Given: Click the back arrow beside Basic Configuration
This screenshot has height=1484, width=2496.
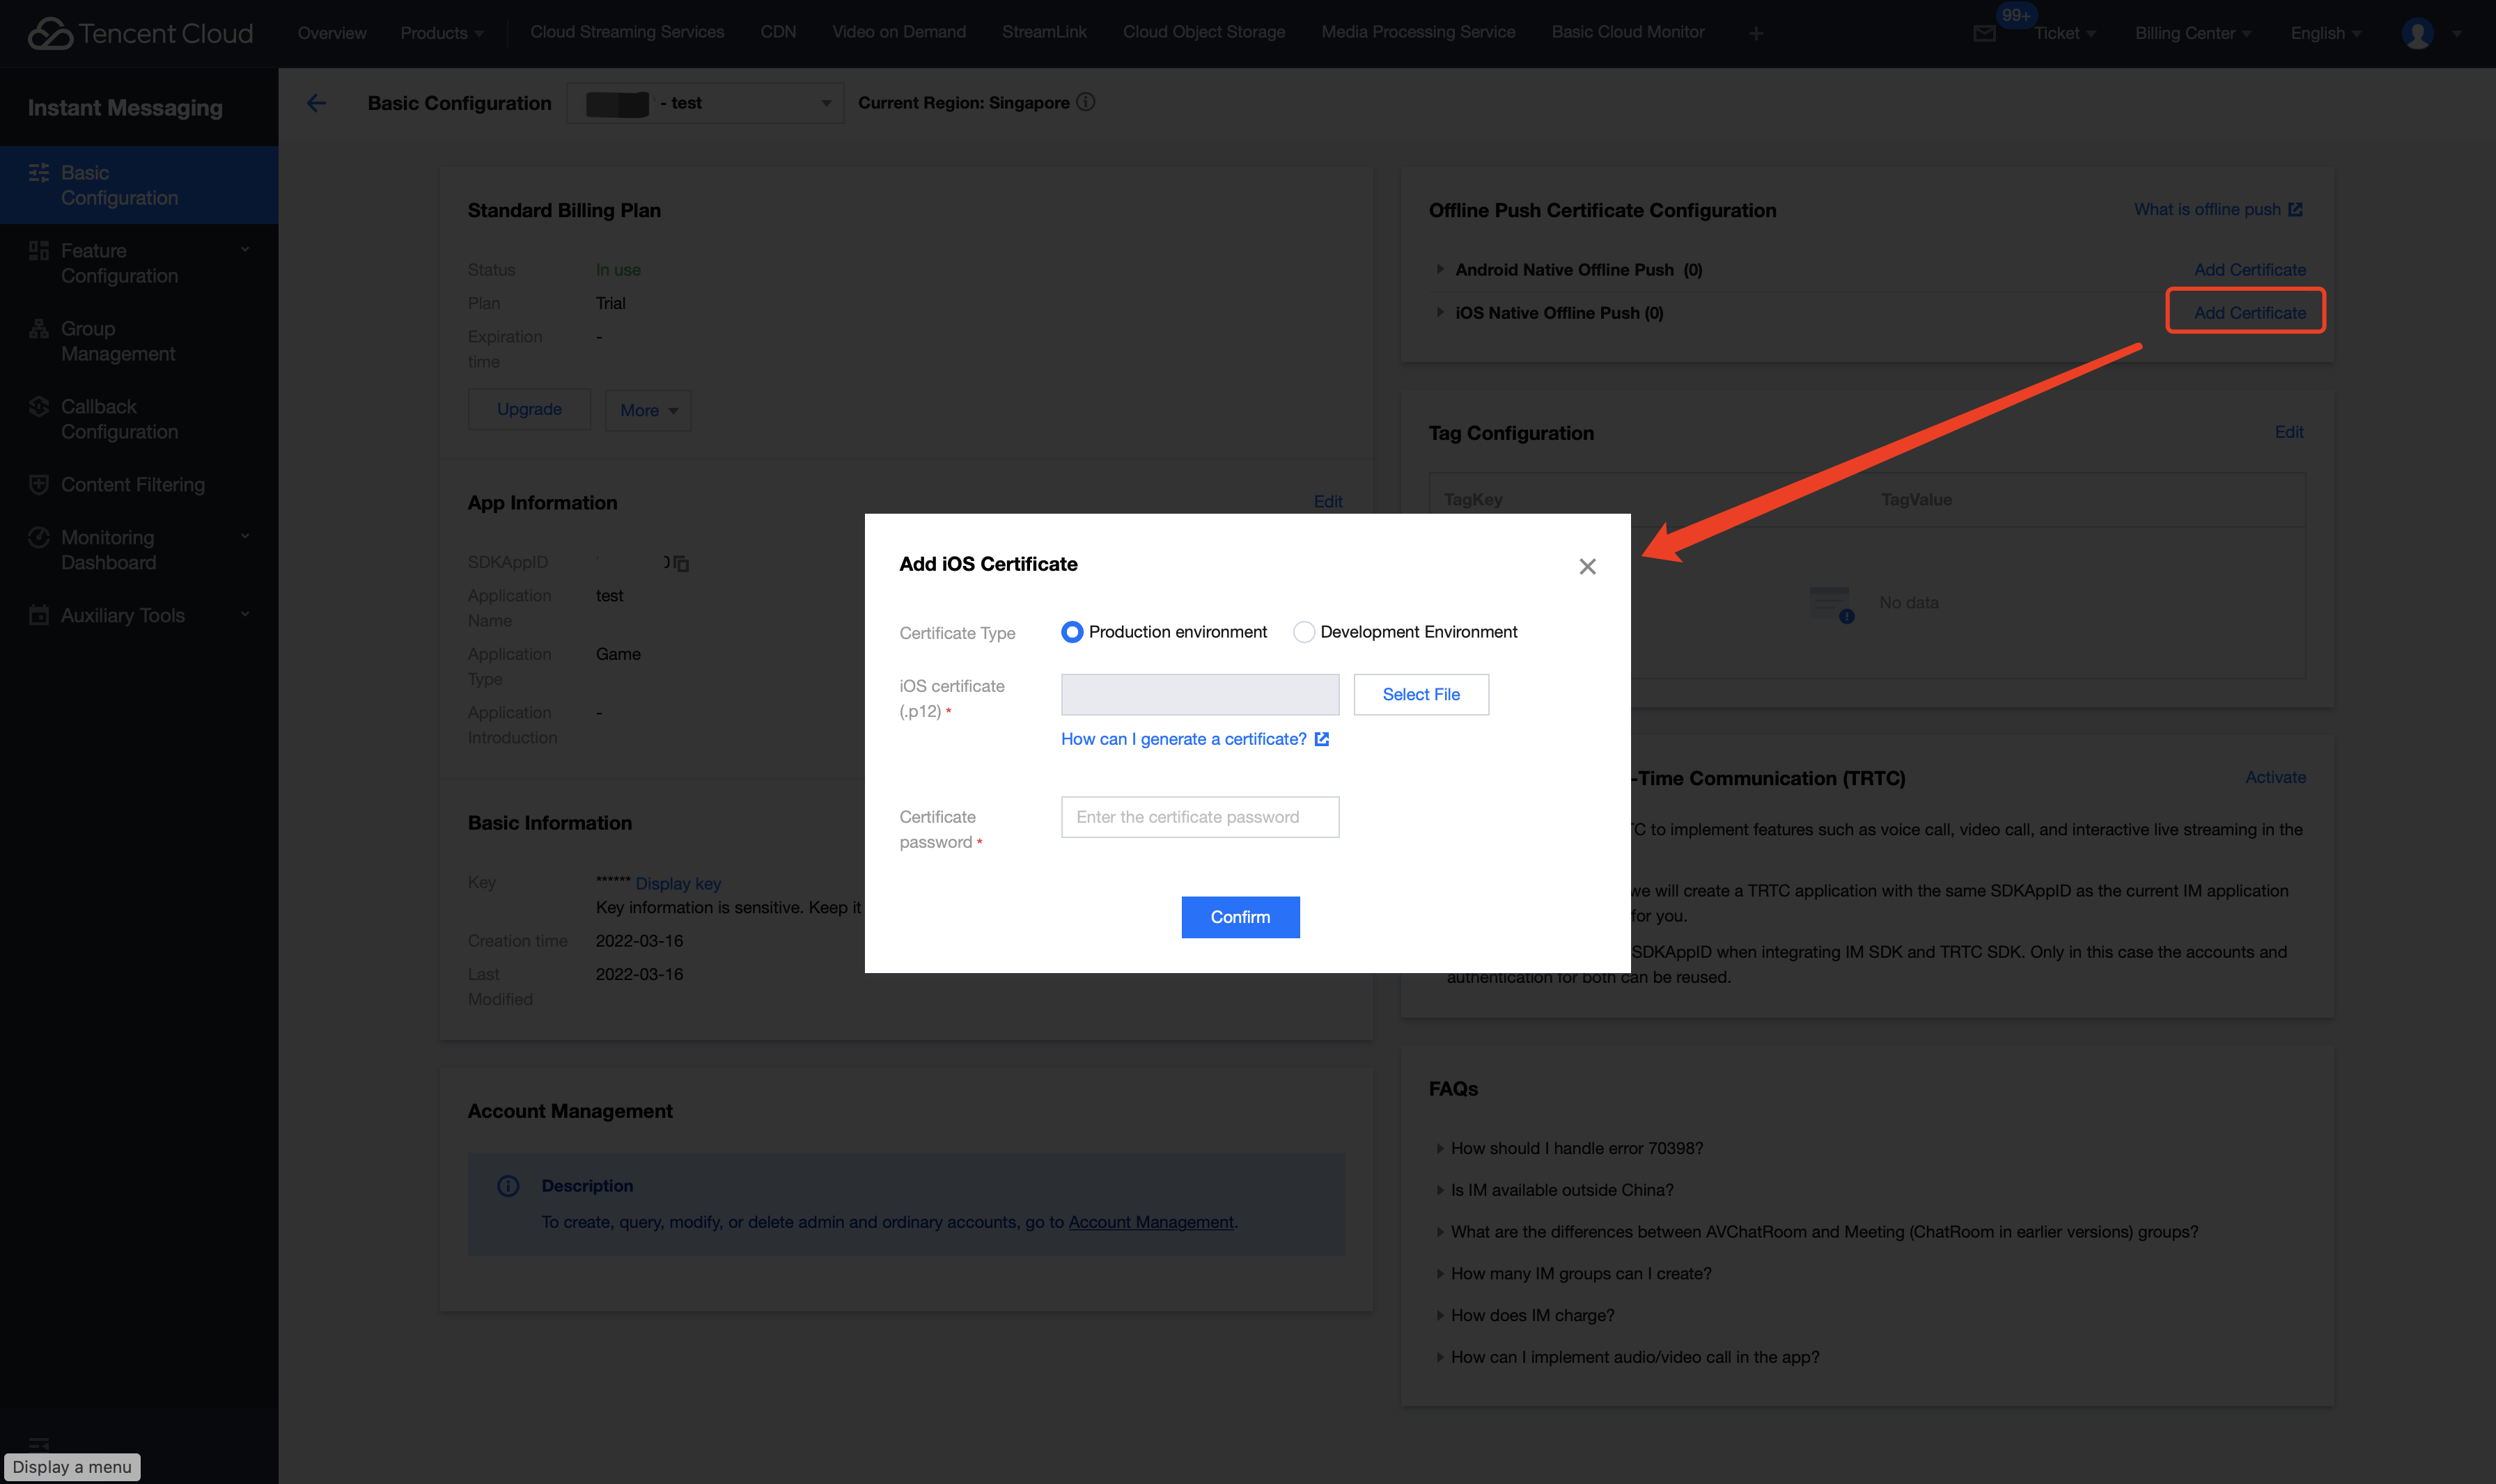Looking at the screenshot, I should [x=316, y=103].
